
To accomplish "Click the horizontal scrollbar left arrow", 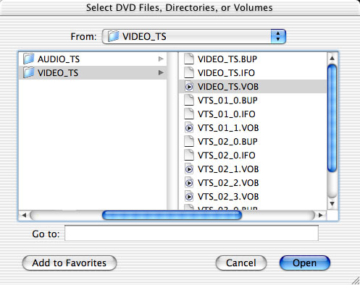I will tap(24, 215).
